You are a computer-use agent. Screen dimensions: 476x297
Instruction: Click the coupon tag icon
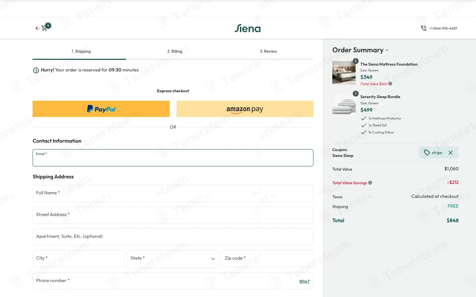[427, 153]
